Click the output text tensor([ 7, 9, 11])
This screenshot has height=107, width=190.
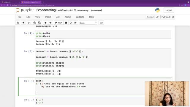pos(50,41)
